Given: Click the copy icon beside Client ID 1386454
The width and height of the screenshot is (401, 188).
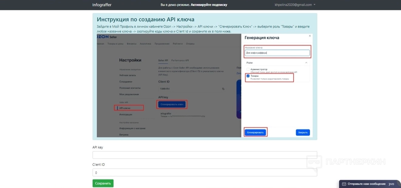Looking at the screenshot, I should tap(223, 89).
